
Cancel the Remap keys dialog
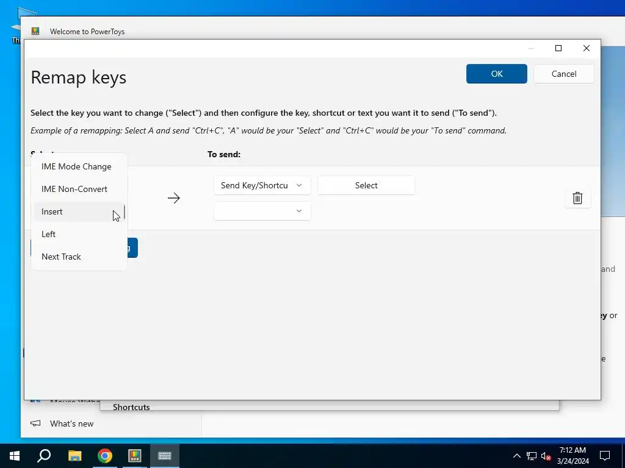click(x=563, y=74)
